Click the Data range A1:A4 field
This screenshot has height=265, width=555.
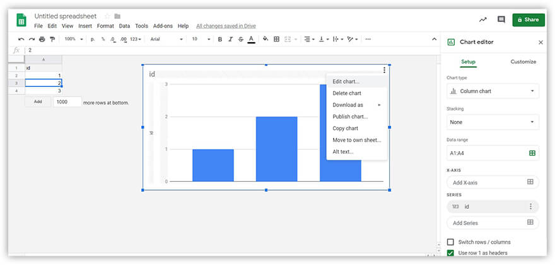[493, 153]
